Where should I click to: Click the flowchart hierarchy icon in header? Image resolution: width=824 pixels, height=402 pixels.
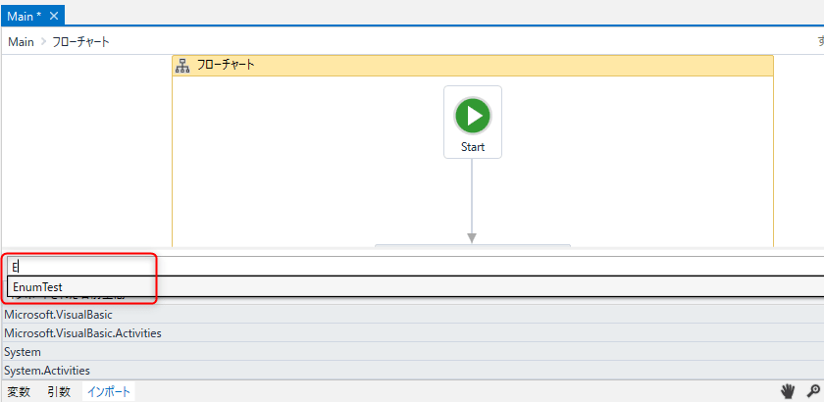[182, 66]
